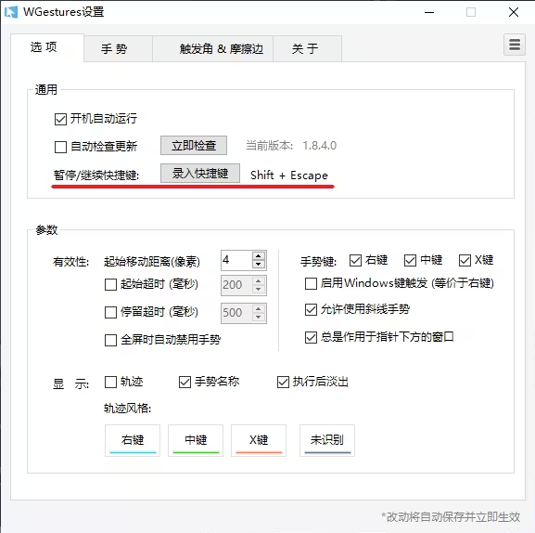Screen dimensions: 535x533
Task: Uncheck 允许使用斜线手势 checkbox
Action: point(311,310)
